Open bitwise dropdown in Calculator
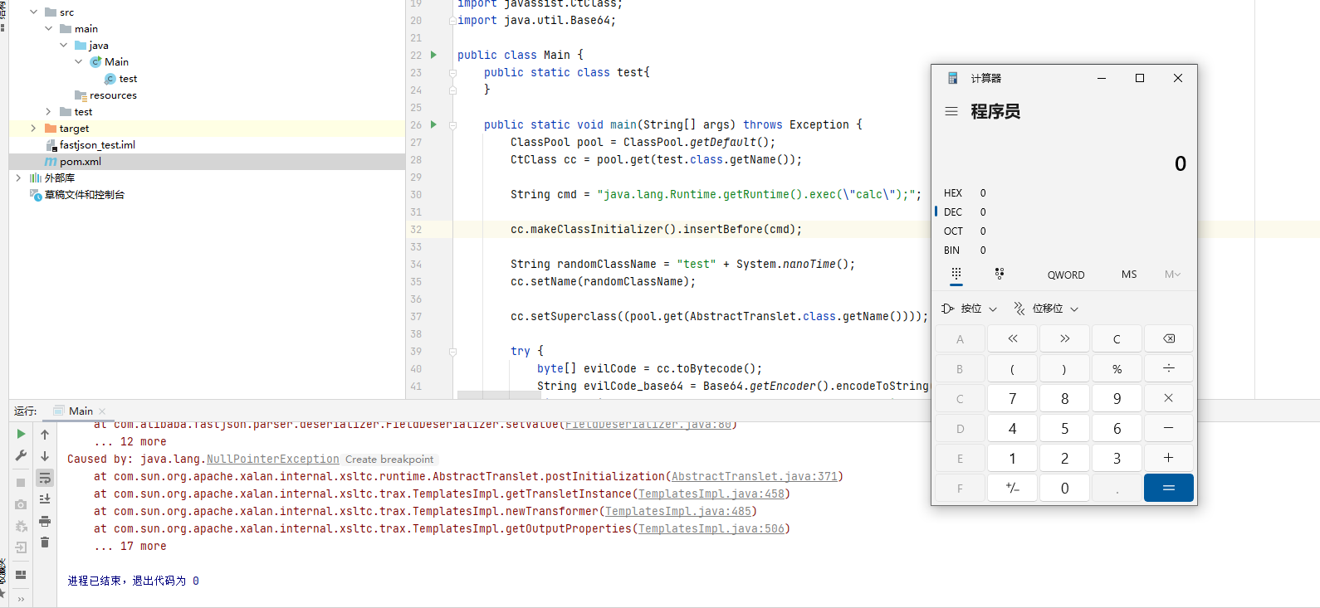 970,309
